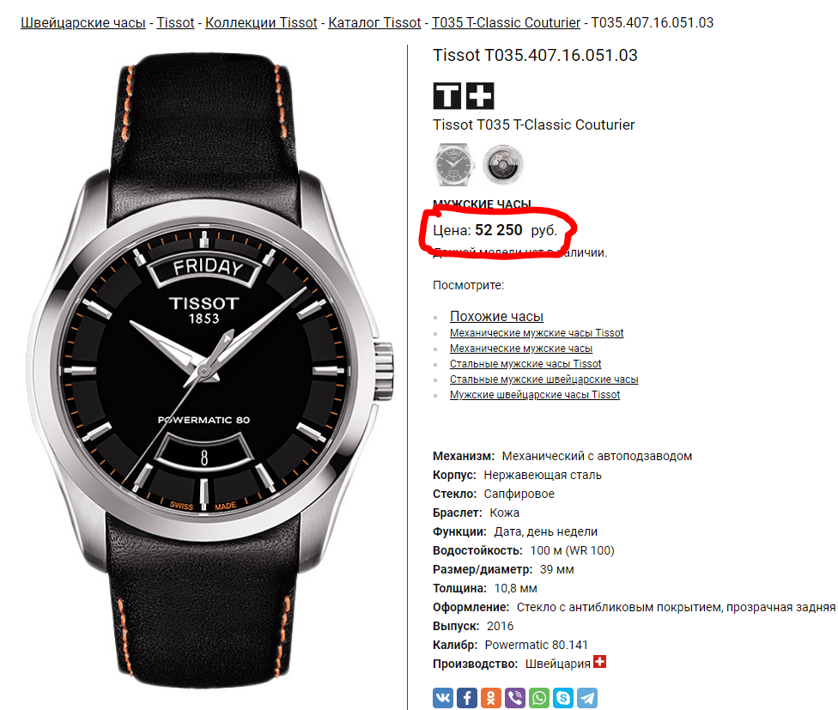The height and width of the screenshot is (710, 838).
Task: Open the Похожие часы link
Action: point(496,316)
